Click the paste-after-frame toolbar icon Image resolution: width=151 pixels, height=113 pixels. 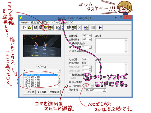(x=74, y=28)
